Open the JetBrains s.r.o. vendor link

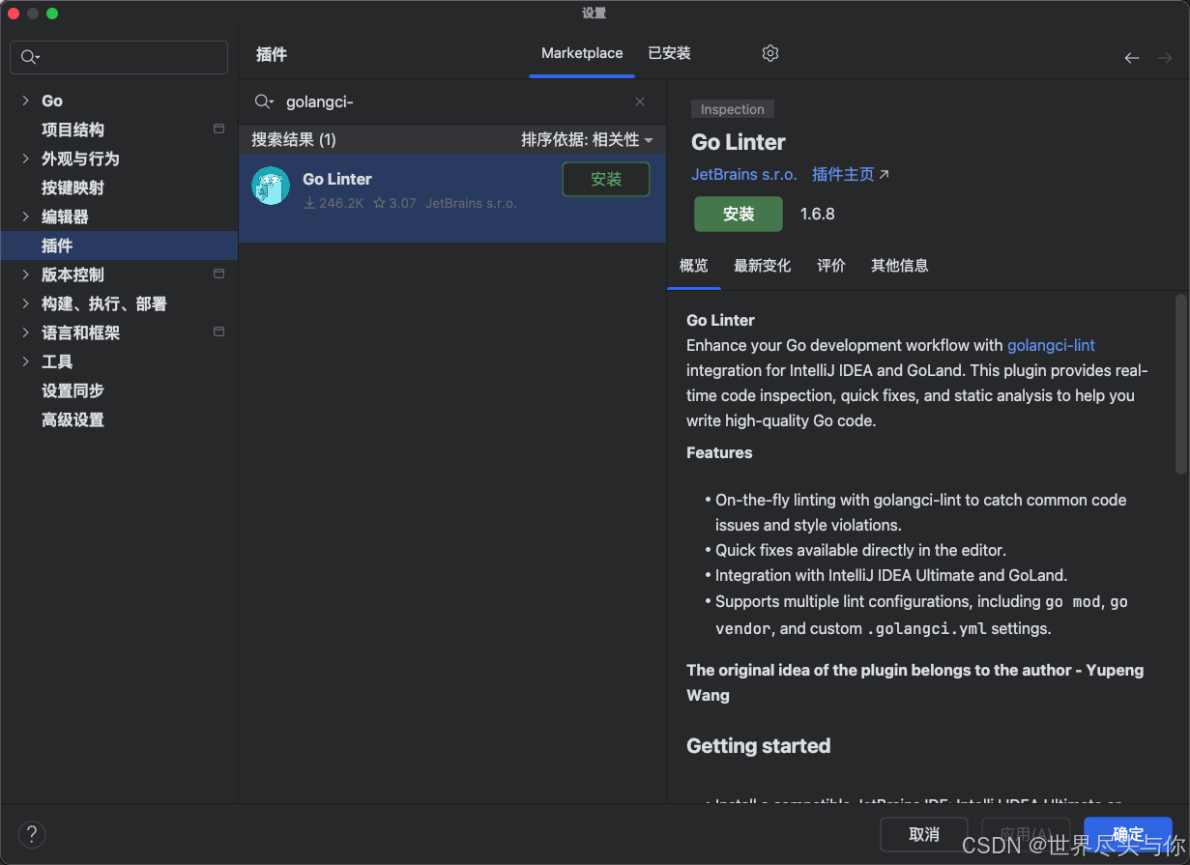(x=744, y=175)
